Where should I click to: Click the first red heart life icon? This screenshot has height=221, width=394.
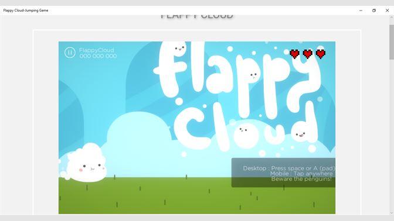click(x=294, y=54)
